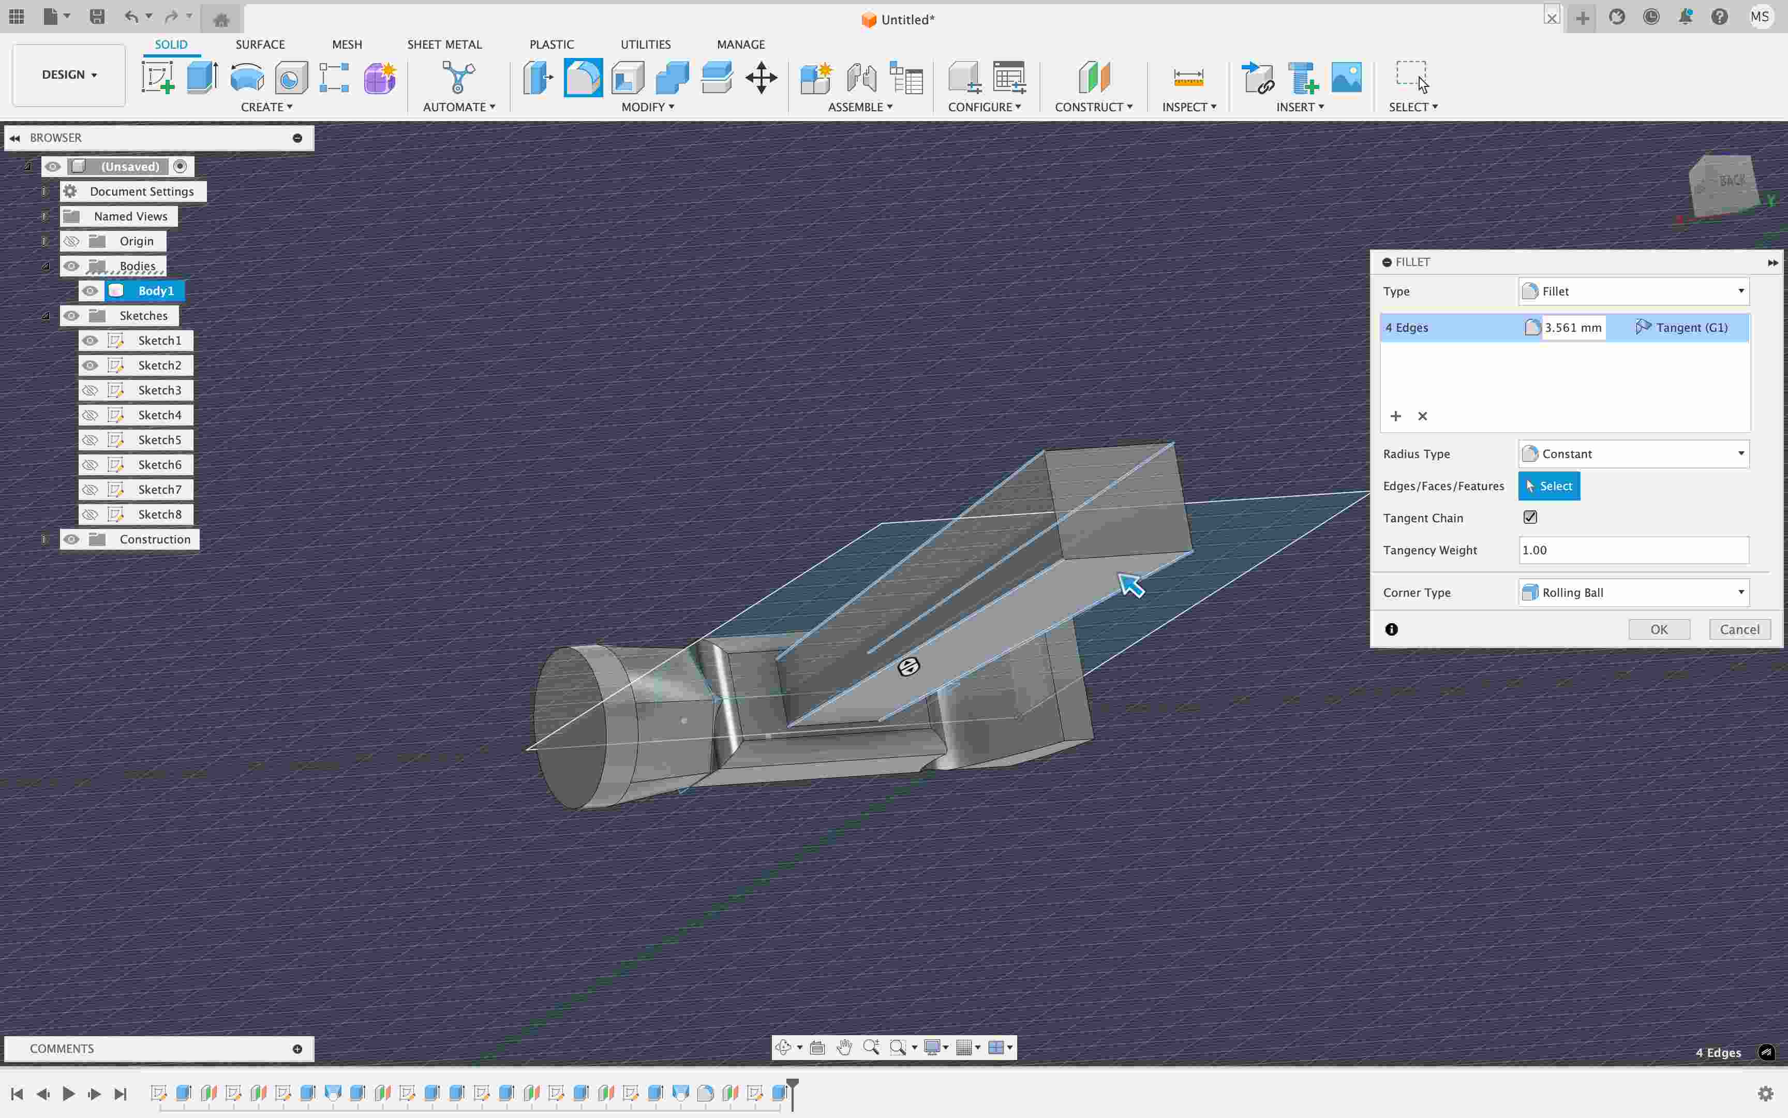Select the Extrude tool
Image resolution: width=1788 pixels, height=1118 pixels.
(202, 78)
